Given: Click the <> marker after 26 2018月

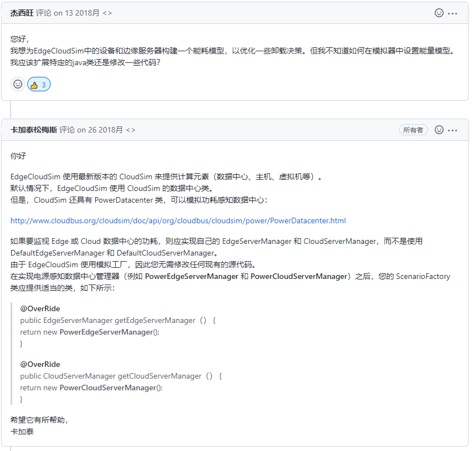Looking at the screenshot, I should 131,130.
